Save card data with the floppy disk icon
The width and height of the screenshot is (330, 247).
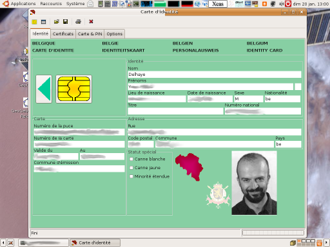coord(66,22)
